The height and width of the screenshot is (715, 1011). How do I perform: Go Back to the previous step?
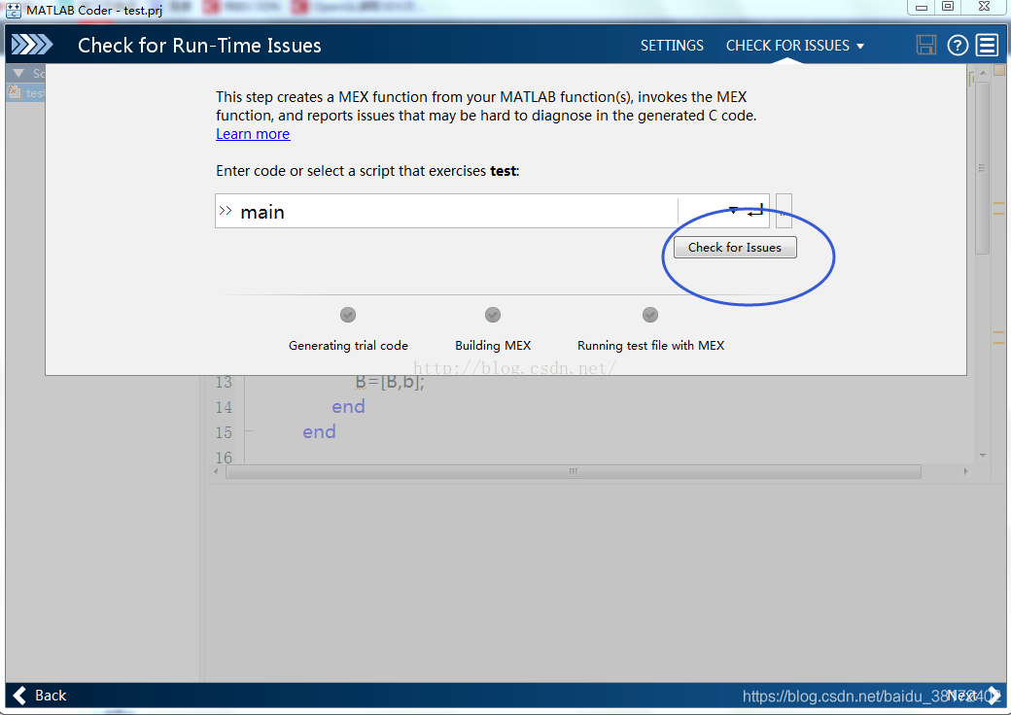(x=40, y=695)
